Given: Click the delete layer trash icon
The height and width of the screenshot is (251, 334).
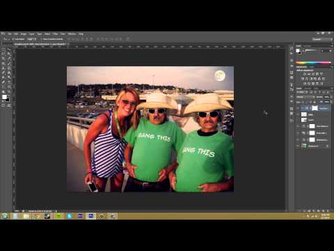Looking at the screenshot, I should click(328, 211).
